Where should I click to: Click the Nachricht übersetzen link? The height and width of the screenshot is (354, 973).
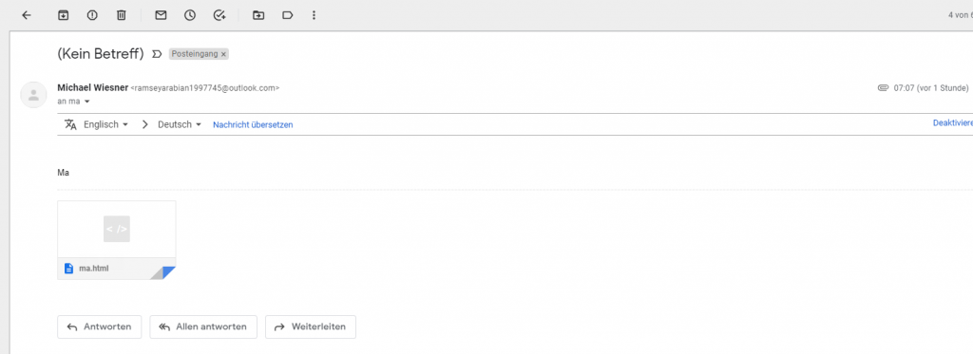click(253, 124)
